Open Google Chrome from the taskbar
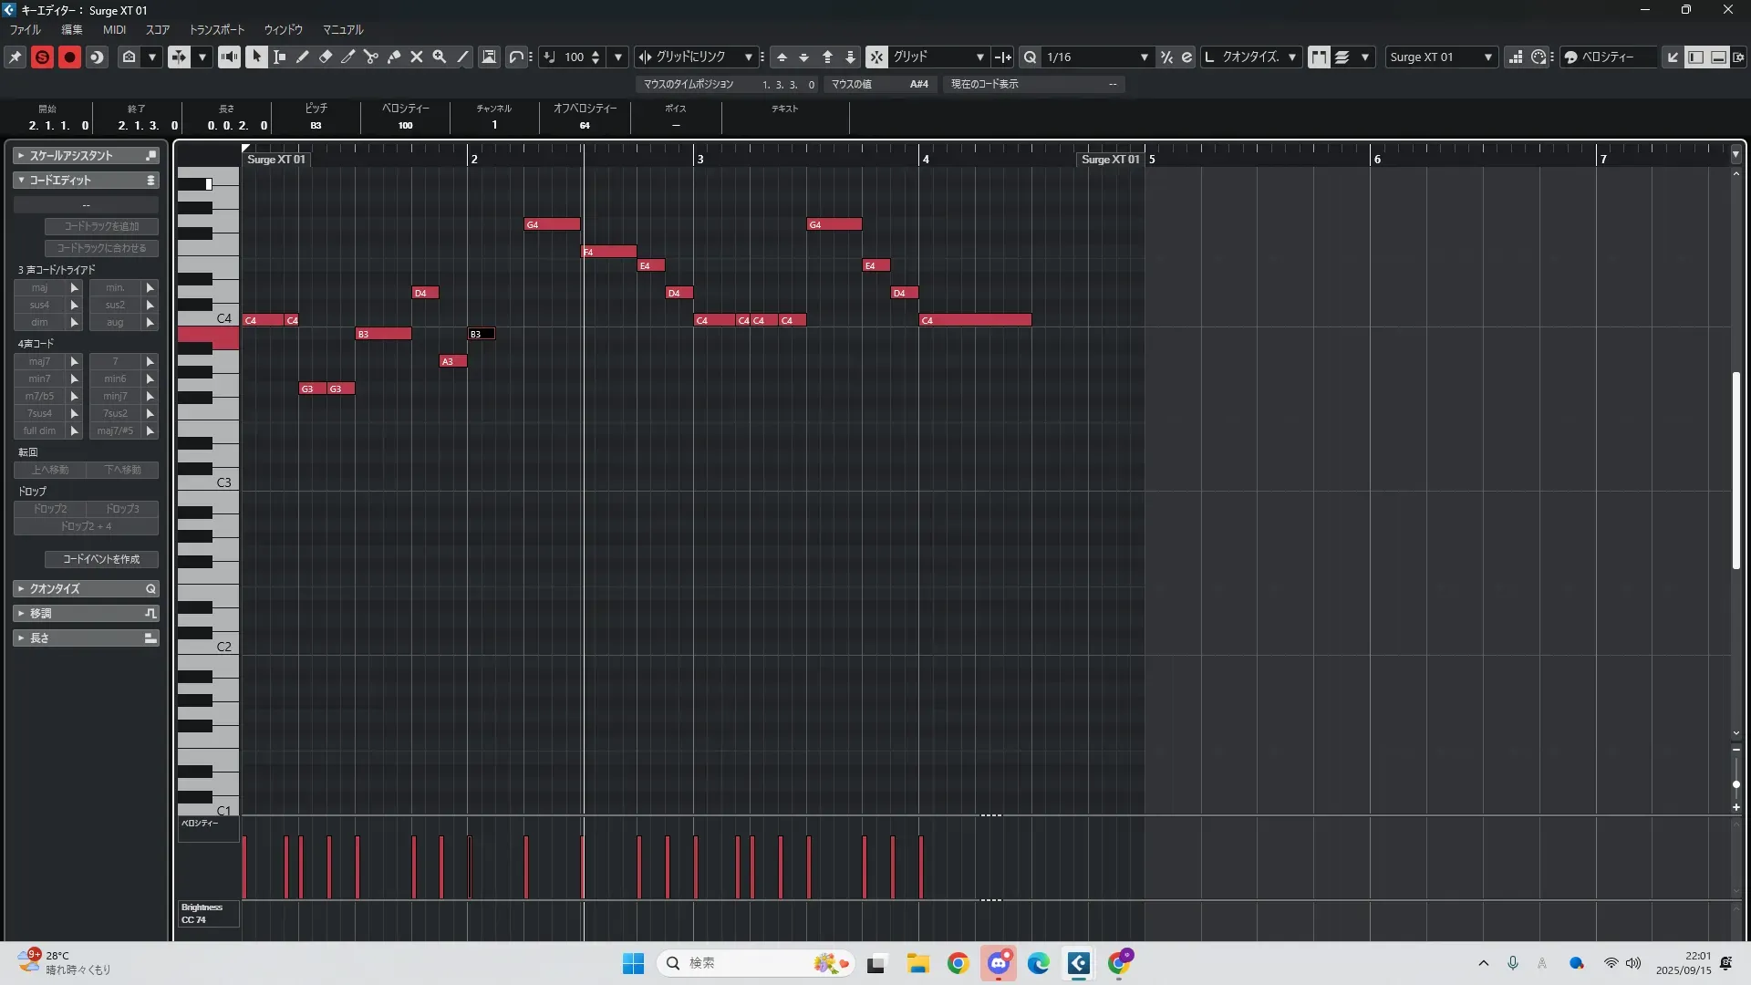1751x985 pixels. [958, 963]
